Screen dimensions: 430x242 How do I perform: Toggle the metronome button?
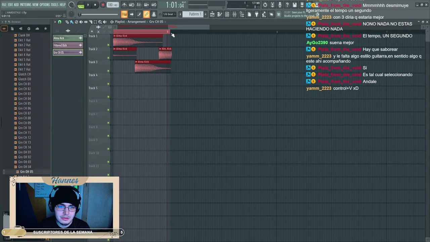point(124,5)
